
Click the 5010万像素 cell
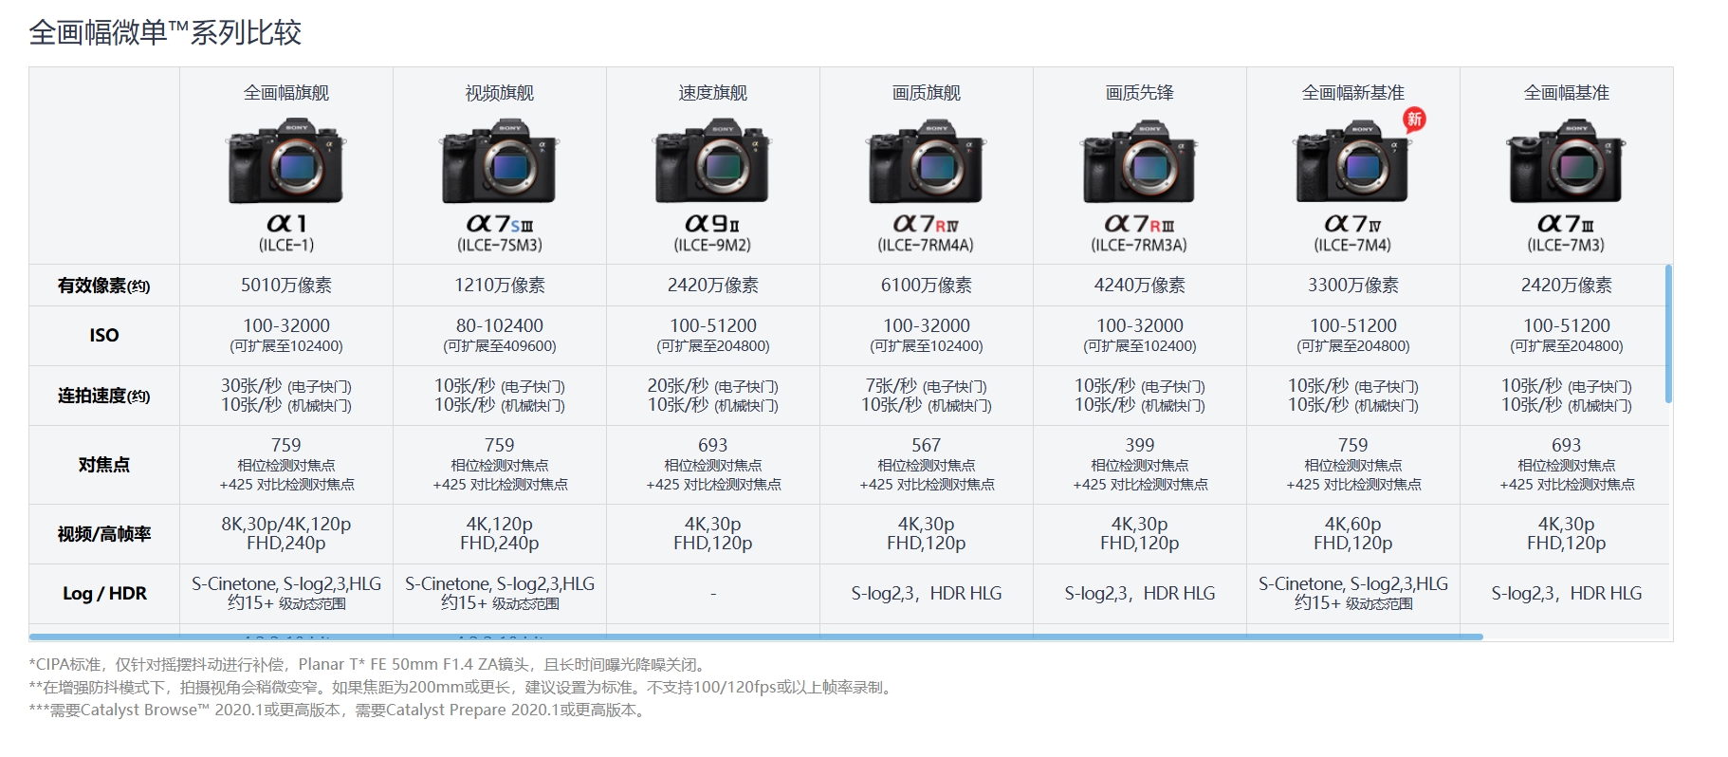click(x=286, y=286)
